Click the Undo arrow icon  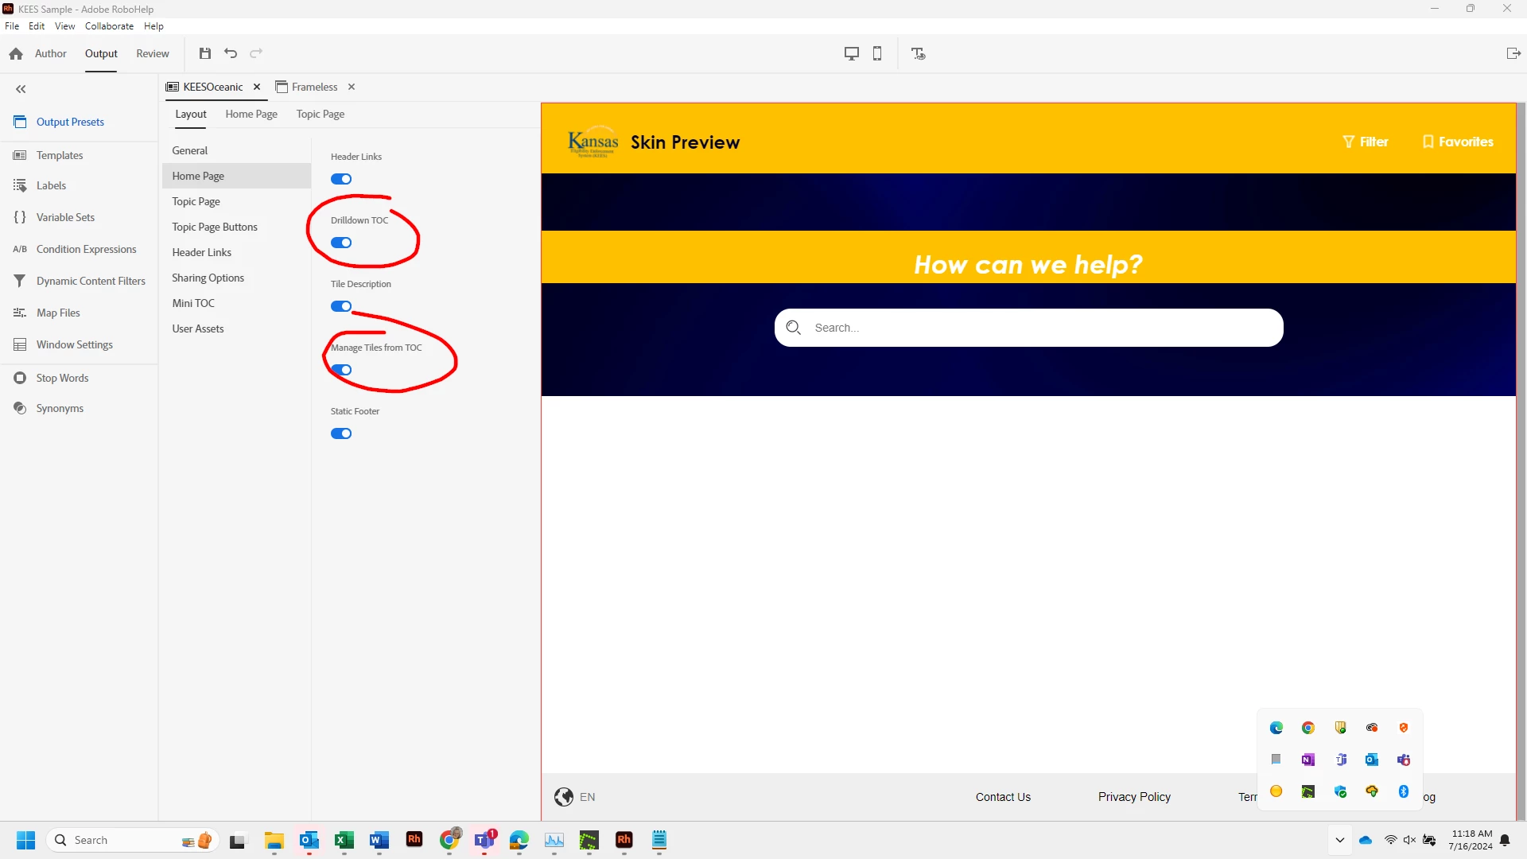pyautogui.click(x=231, y=53)
